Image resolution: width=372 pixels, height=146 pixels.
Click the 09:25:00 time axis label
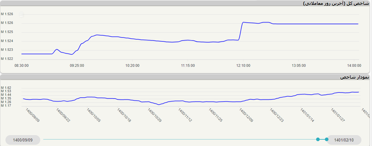[x=77, y=65]
